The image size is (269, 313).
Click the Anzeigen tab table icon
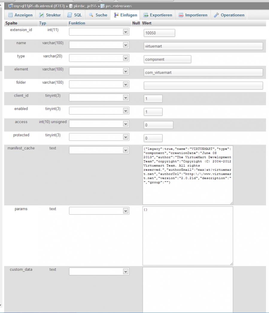coord(10,15)
